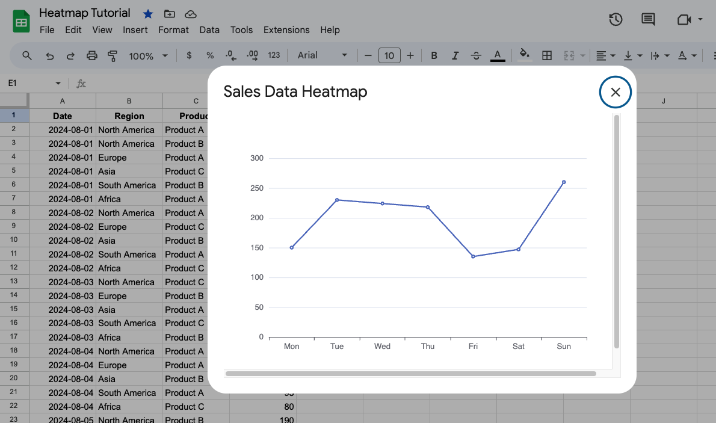Open the Arial font dropdown
This screenshot has height=423, width=716.
click(x=323, y=55)
